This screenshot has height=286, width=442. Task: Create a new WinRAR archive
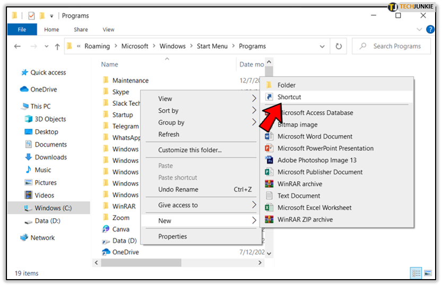pos(337,184)
